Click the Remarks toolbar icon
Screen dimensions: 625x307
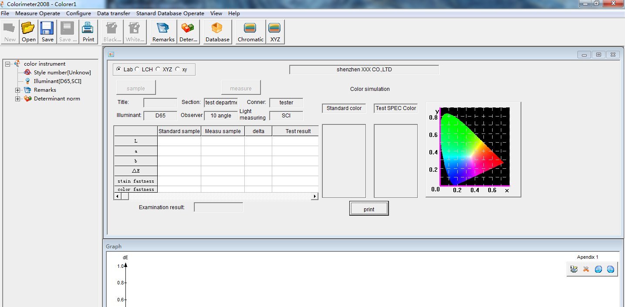coord(163,30)
